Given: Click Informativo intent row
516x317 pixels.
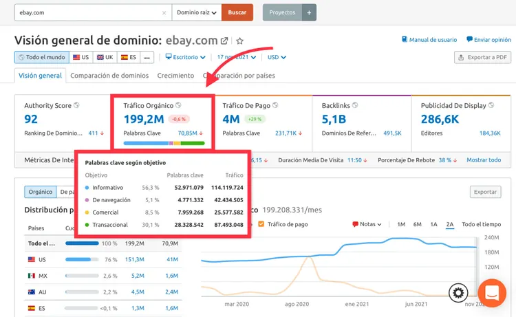Looking at the screenshot, I should click(164, 188).
